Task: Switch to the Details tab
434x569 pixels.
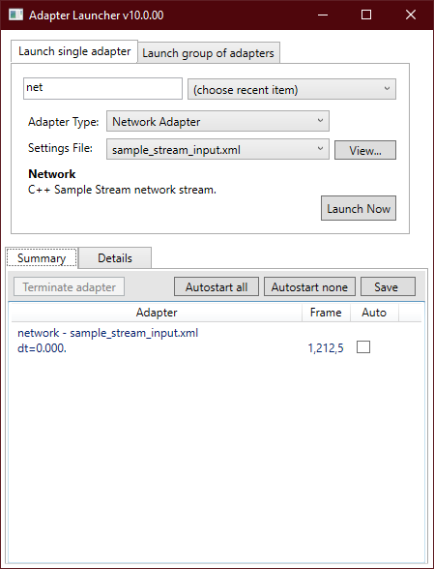Action: 115,258
